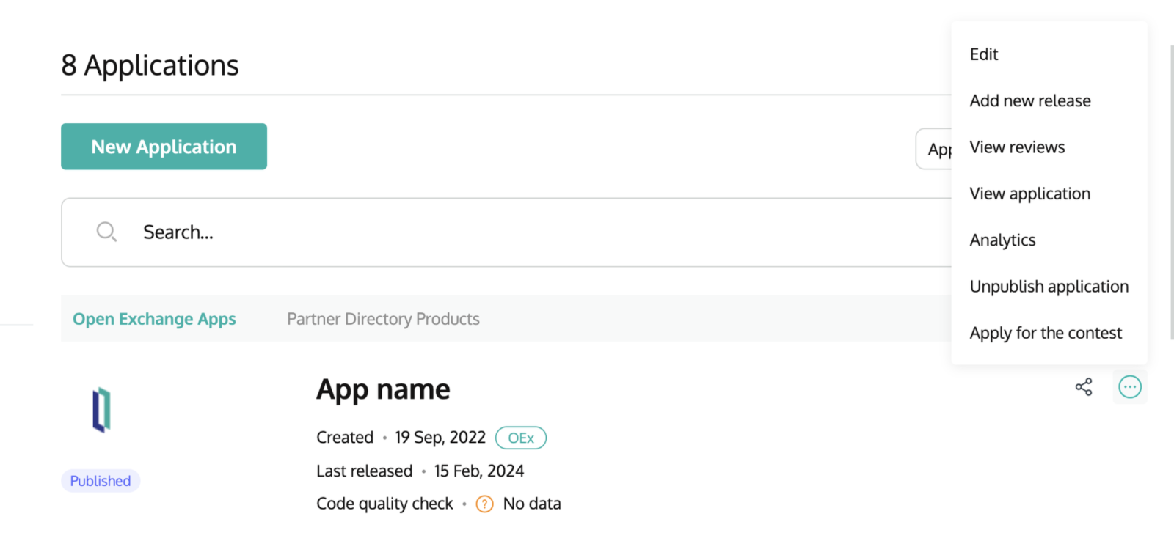Choose View application menu entry
This screenshot has height=533, width=1174.
(x=1030, y=194)
